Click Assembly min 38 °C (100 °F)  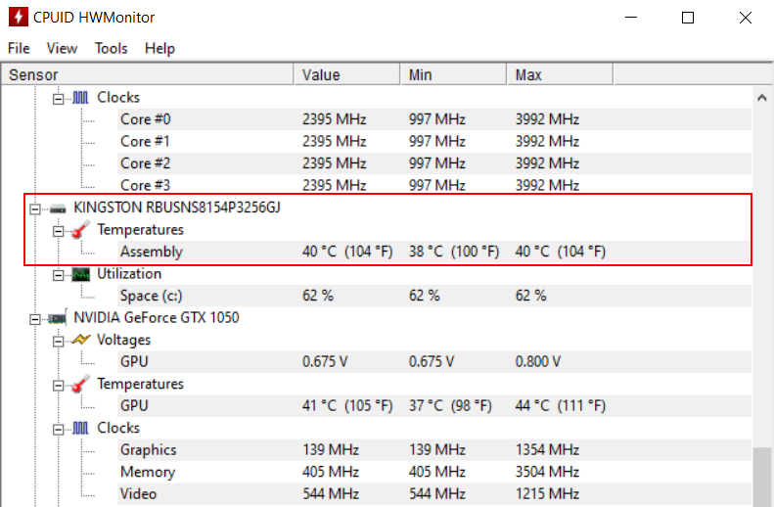pyautogui.click(x=454, y=252)
